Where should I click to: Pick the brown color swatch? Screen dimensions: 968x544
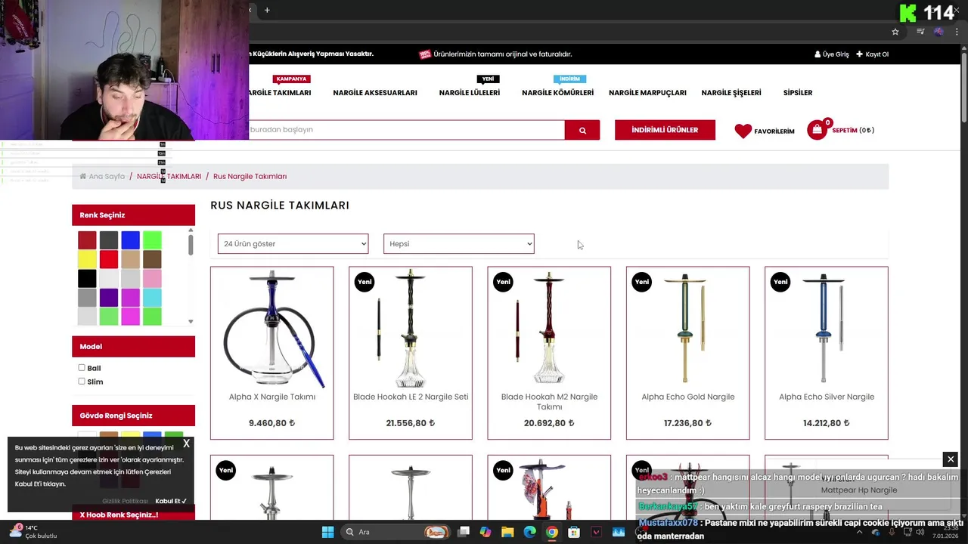pos(152,260)
